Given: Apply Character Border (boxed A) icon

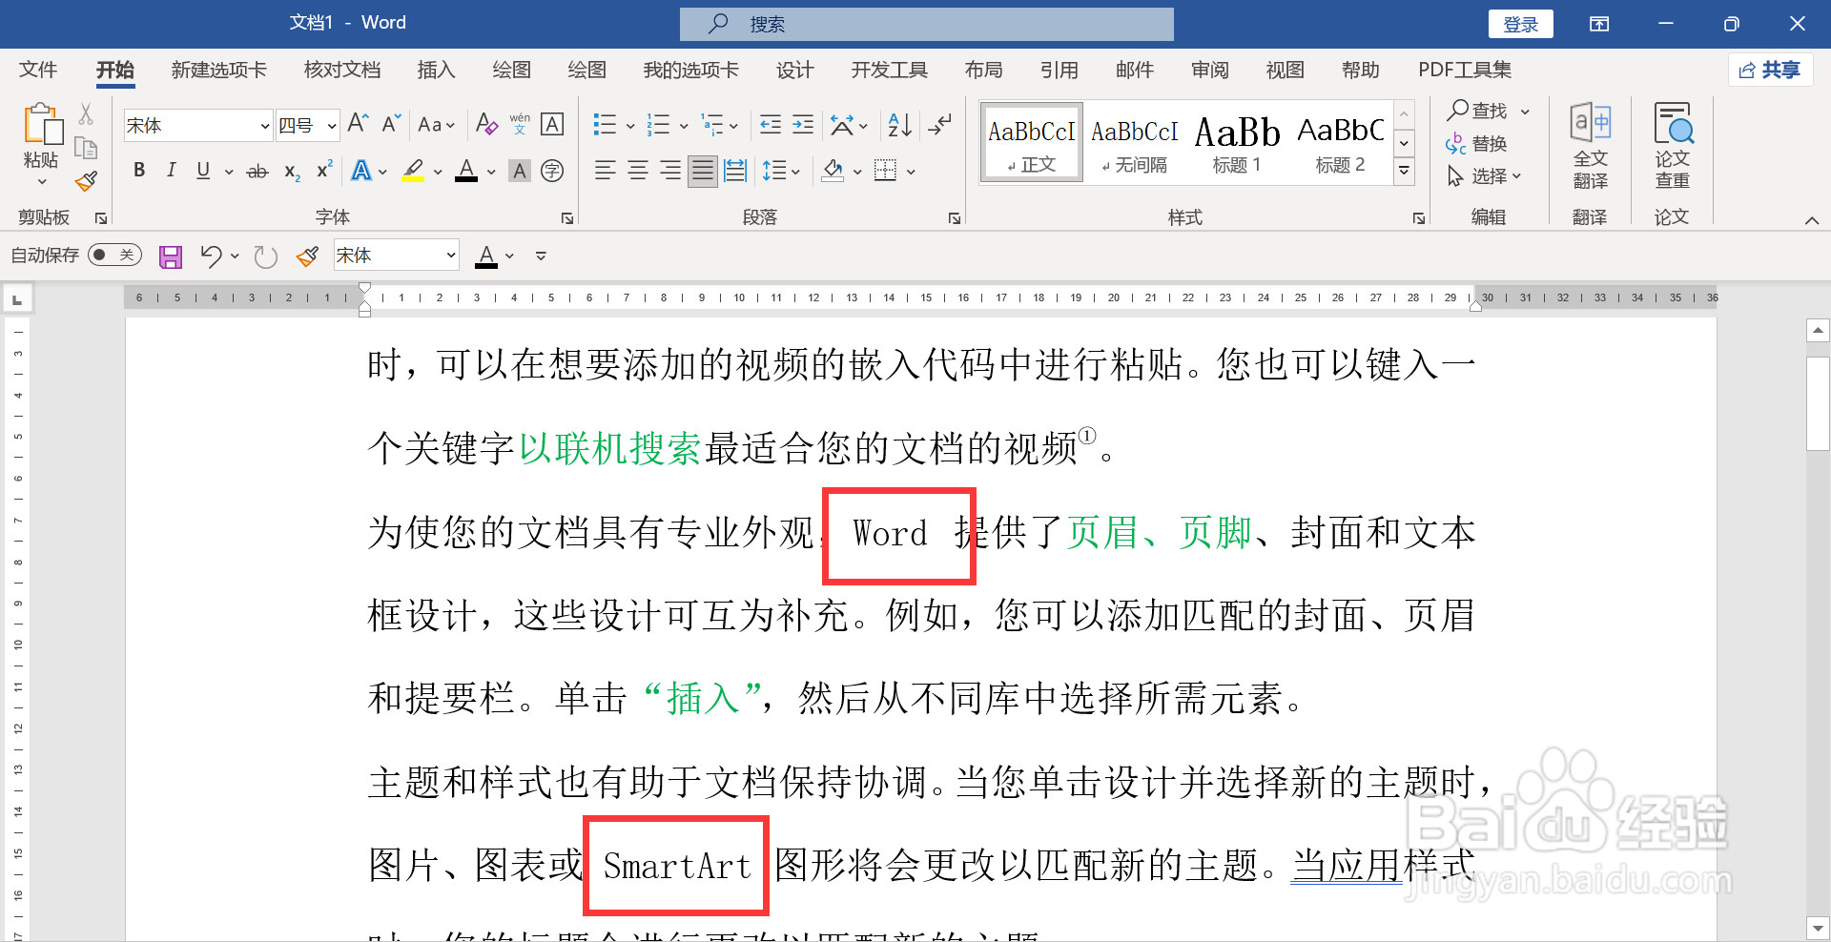Looking at the screenshot, I should 552,124.
